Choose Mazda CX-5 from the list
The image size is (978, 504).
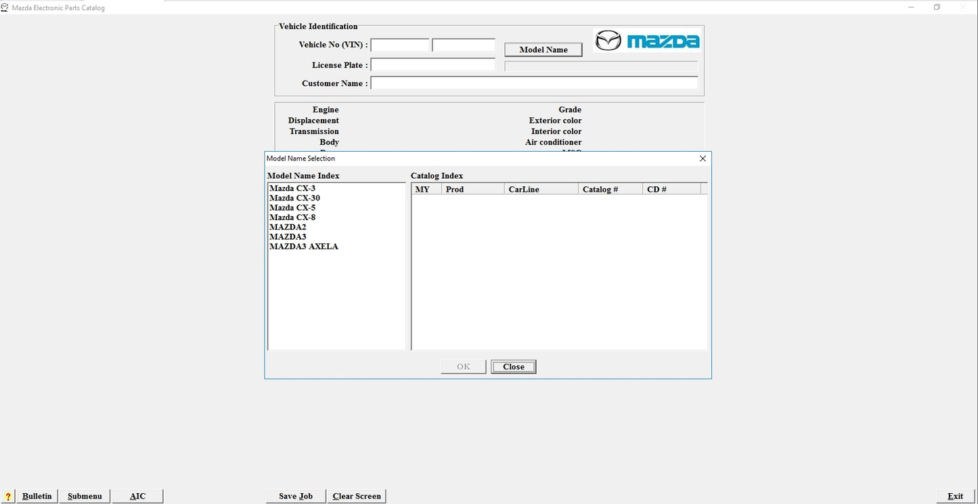pyautogui.click(x=292, y=208)
